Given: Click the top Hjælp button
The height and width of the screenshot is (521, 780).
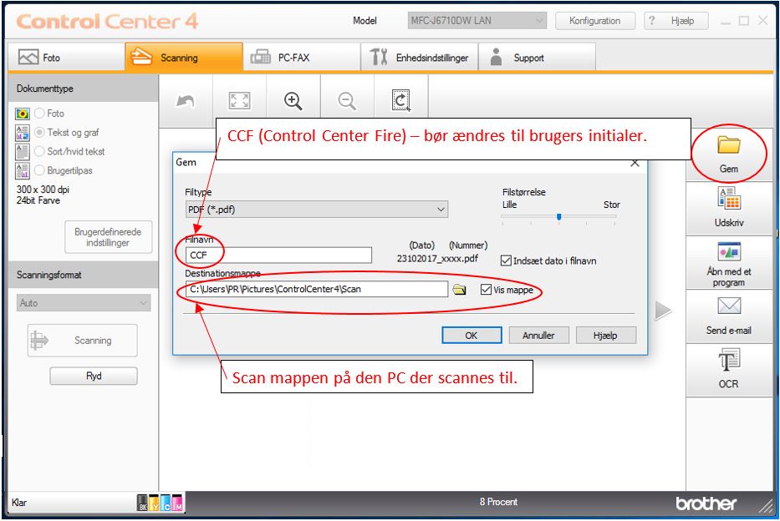Looking at the screenshot, I should 676,21.
